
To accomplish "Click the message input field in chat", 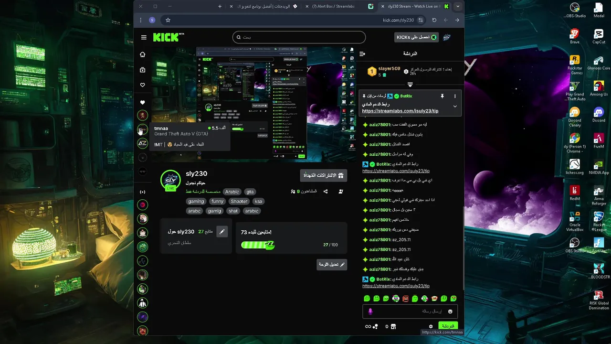I will (410, 312).
